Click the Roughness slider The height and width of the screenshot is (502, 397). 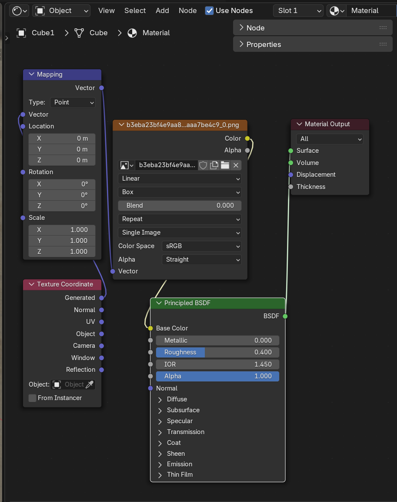tap(217, 352)
